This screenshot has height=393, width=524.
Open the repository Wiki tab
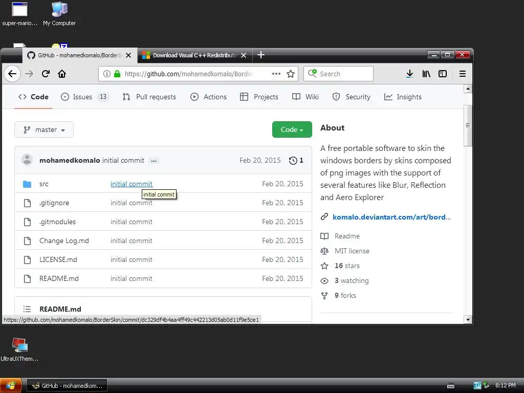point(305,97)
